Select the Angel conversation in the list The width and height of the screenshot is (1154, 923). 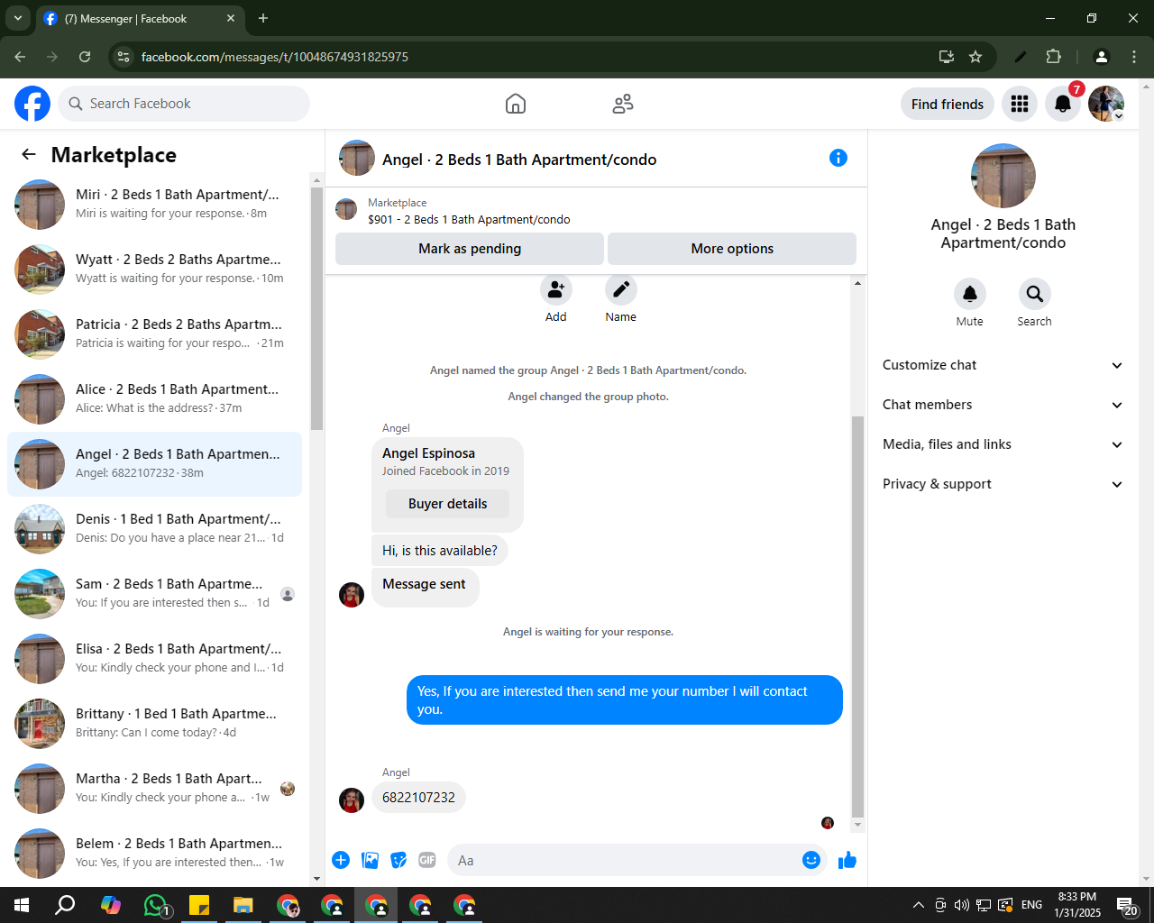(154, 464)
